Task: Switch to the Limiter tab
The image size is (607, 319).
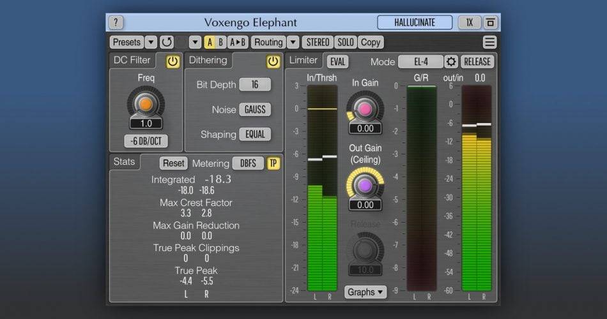Action: tap(303, 60)
